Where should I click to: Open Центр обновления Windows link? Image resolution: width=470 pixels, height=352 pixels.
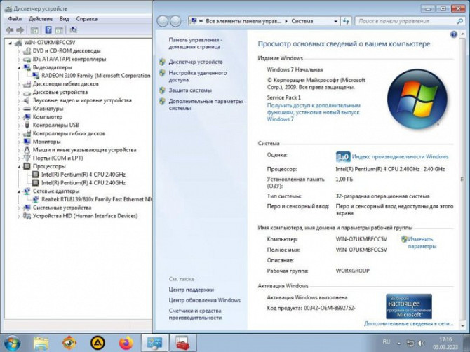click(x=204, y=300)
